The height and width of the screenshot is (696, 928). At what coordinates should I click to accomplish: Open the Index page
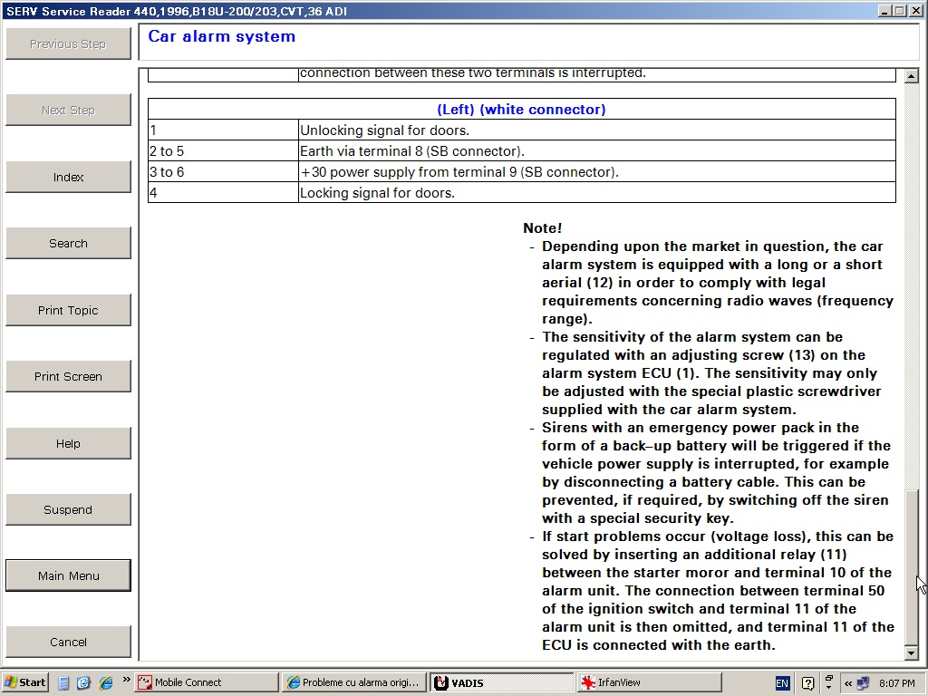point(68,177)
